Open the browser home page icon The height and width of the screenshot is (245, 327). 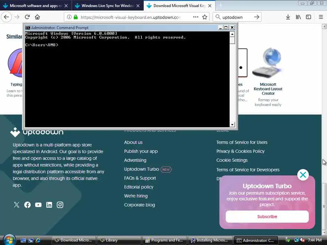coord(37,17)
